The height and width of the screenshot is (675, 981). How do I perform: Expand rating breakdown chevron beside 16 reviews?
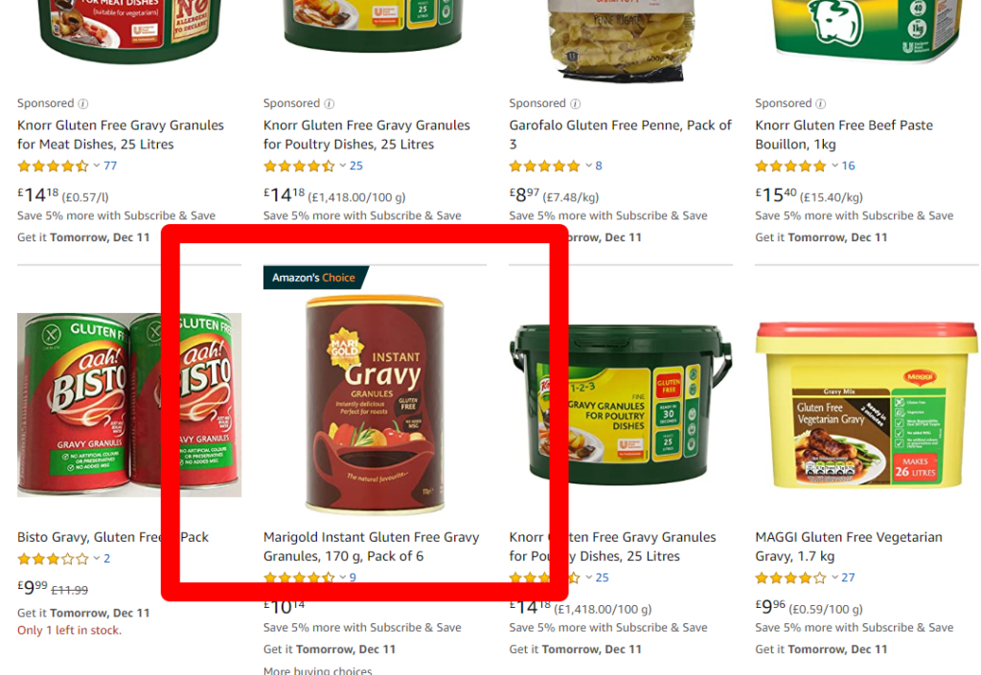(834, 166)
